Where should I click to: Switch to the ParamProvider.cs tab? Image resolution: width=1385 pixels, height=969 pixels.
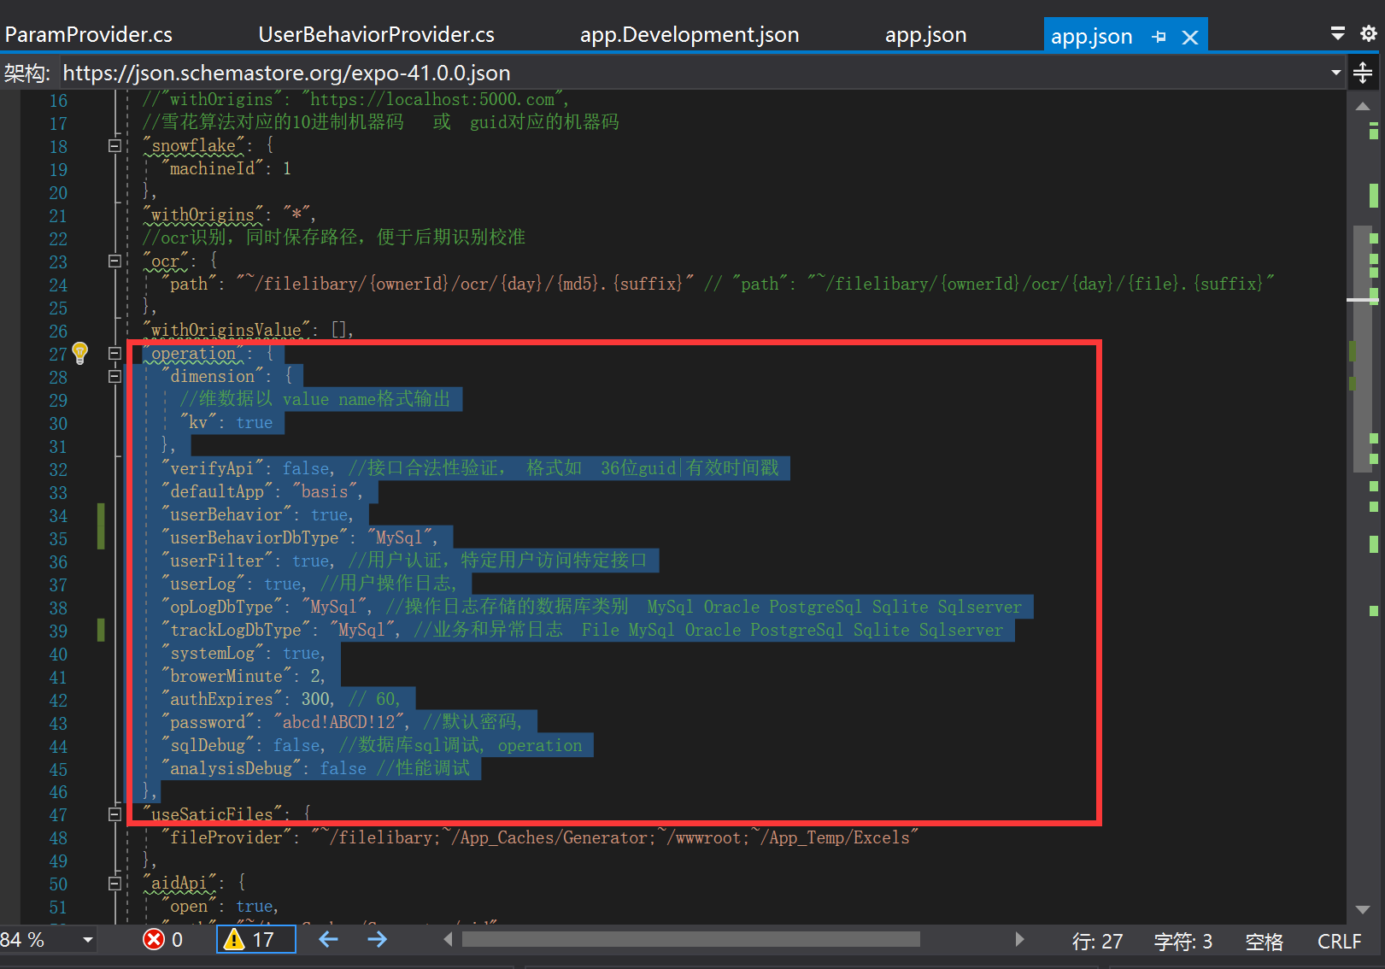tap(89, 35)
